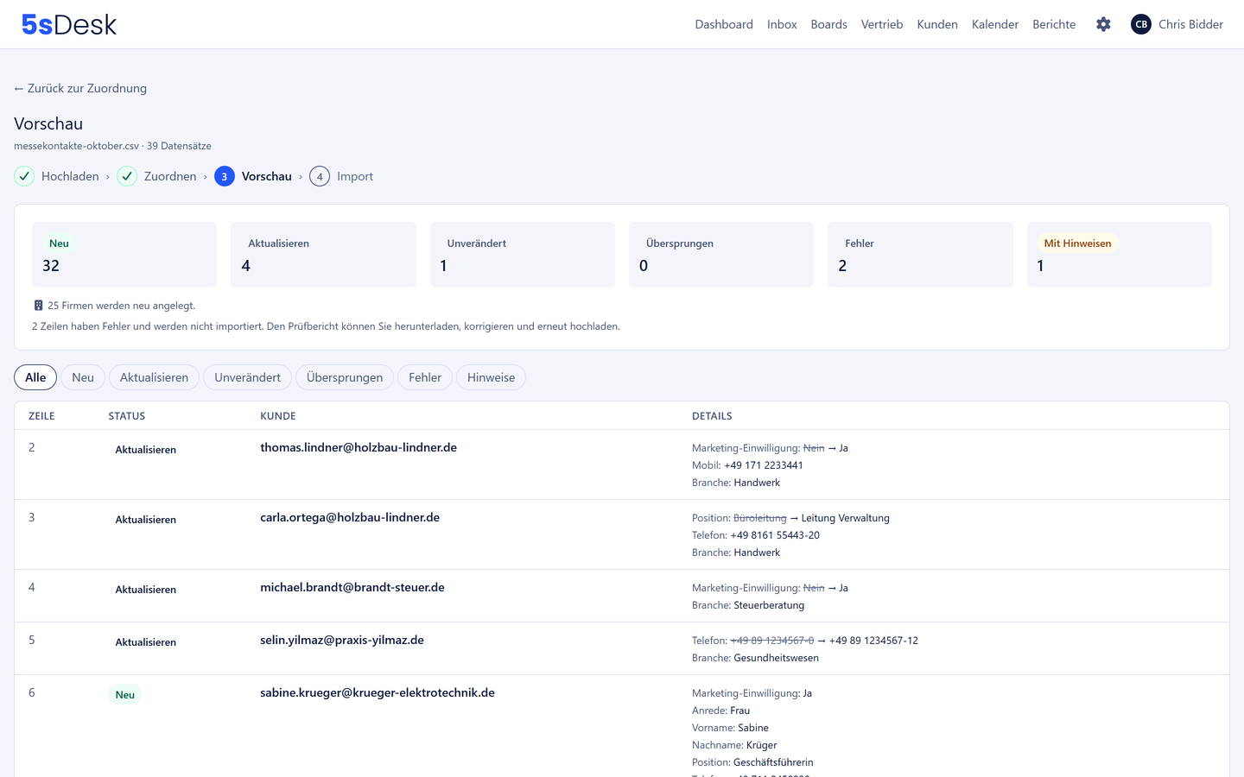Click the Aktualisieren 4 summary card
The width and height of the screenshot is (1244, 777).
point(323,255)
